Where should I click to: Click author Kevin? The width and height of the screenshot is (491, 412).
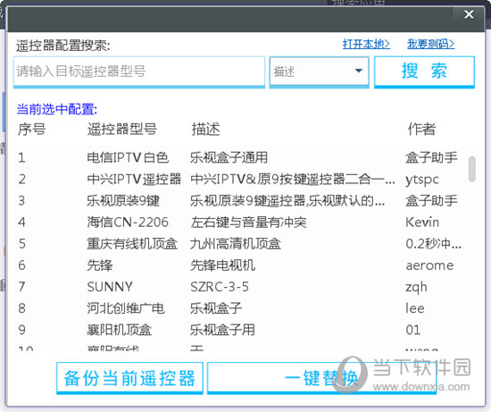[422, 223]
